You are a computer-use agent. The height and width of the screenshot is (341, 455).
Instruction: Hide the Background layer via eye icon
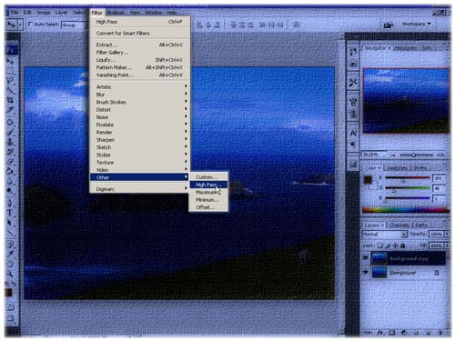coord(366,272)
